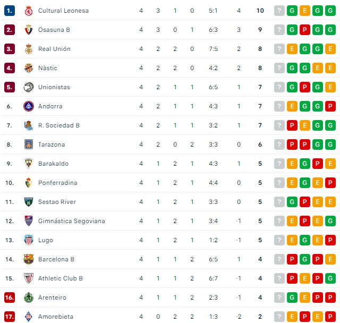This screenshot has width=340, height=323.
Task: Open the R. Sociedad B team link
Action: (x=59, y=125)
